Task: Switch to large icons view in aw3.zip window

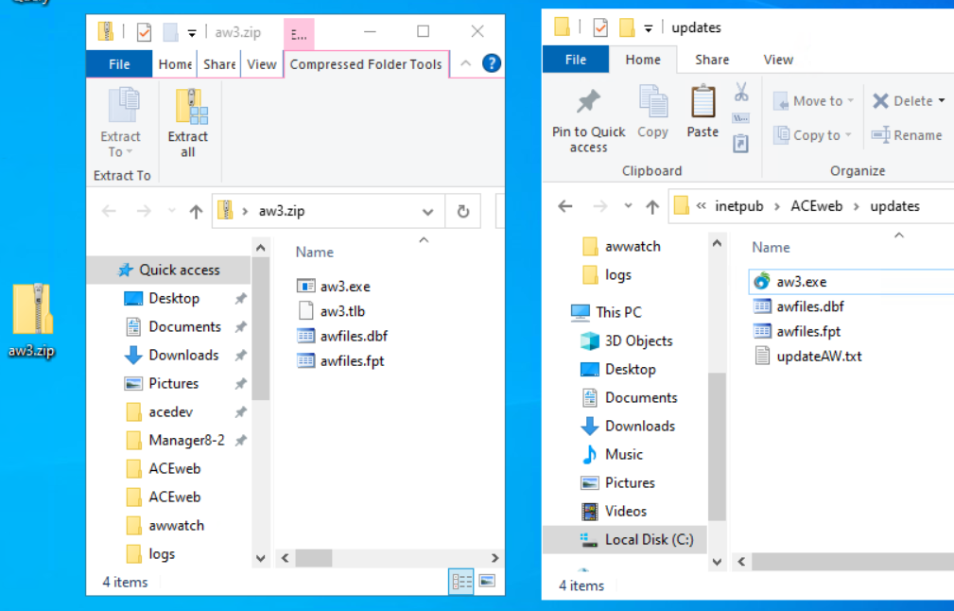Action: tap(487, 581)
